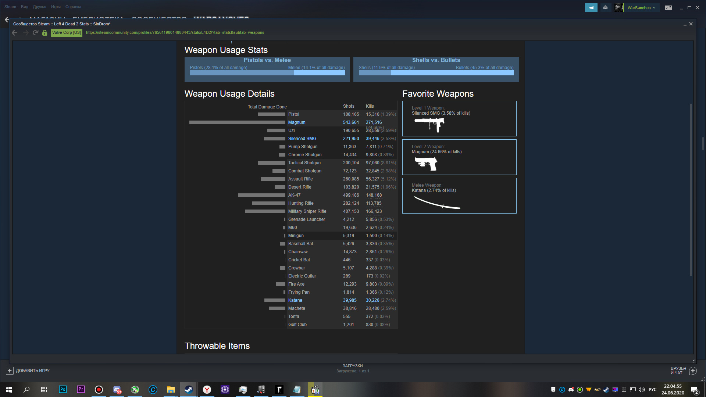Screen dimensions: 706x397
Task: Click the Magnum weapon link
Action: pyautogui.click(x=296, y=122)
